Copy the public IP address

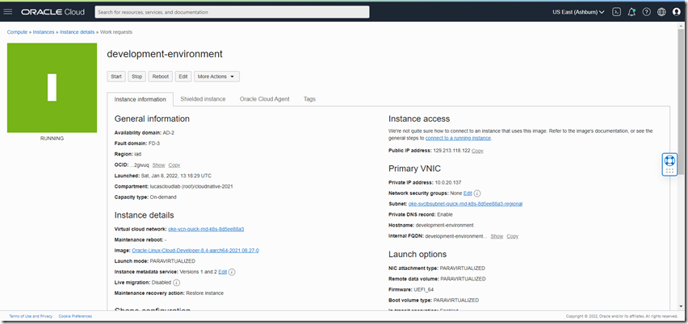(x=477, y=151)
